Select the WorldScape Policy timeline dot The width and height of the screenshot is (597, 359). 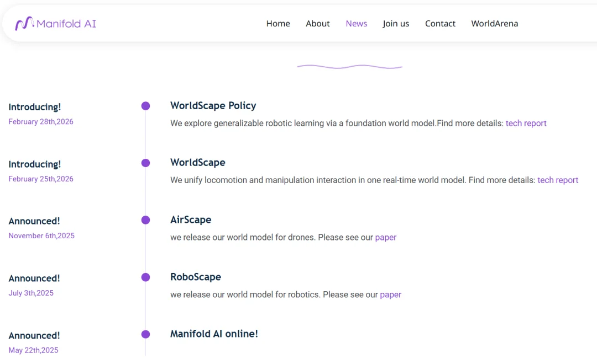pyautogui.click(x=145, y=105)
